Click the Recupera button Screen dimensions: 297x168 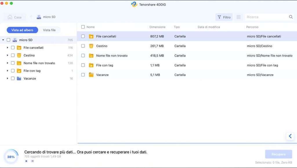coord(278,154)
